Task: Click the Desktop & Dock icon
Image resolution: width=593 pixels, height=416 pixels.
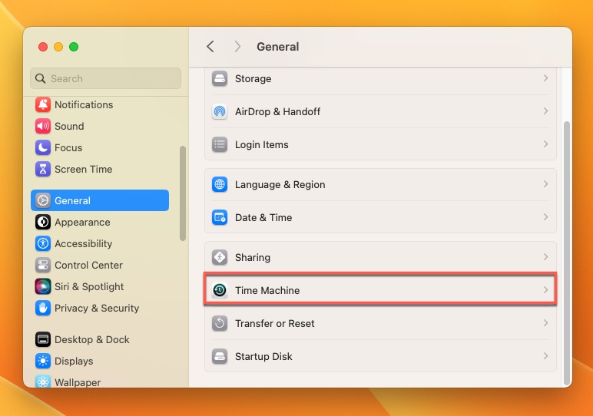Action: (x=43, y=340)
